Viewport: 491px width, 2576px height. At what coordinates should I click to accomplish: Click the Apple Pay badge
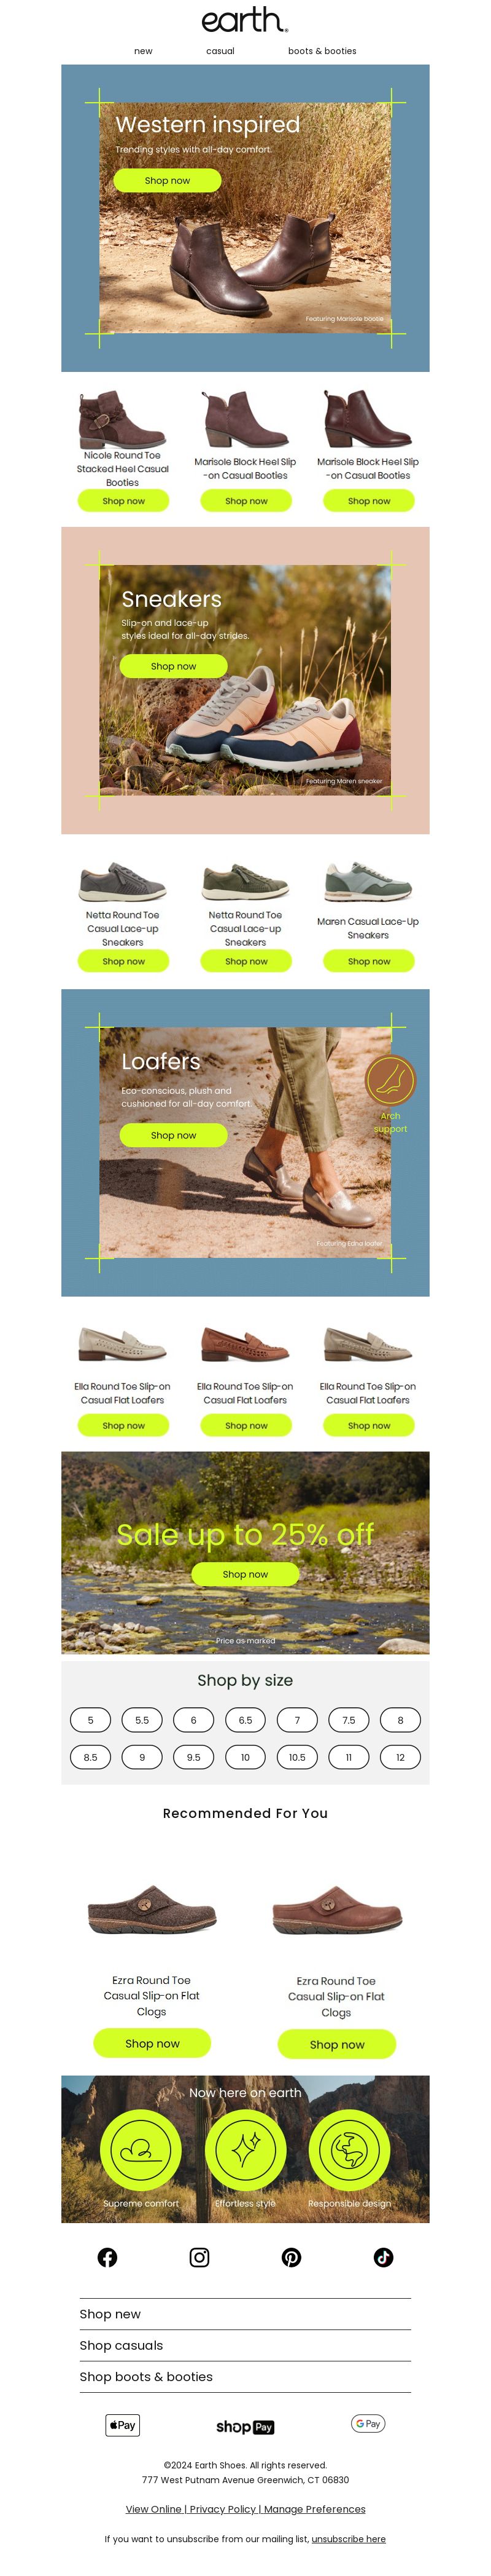pyautogui.click(x=123, y=2425)
